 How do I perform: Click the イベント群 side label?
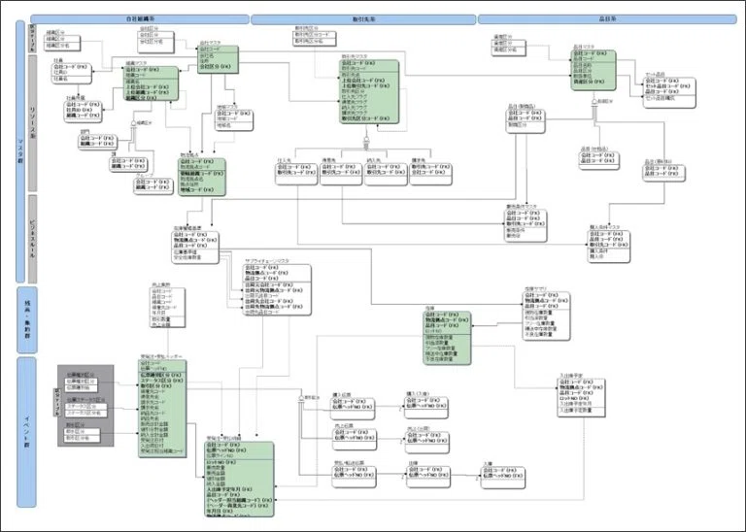tap(26, 432)
